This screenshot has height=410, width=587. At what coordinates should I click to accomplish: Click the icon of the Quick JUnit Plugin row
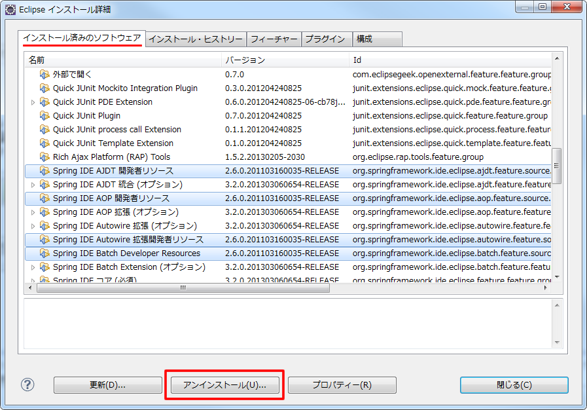pyautogui.click(x=44, y=115)
